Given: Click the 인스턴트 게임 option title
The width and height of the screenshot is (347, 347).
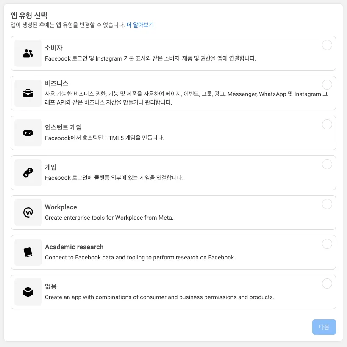Looking at the screenshot, I should click(x=63, y=127).
